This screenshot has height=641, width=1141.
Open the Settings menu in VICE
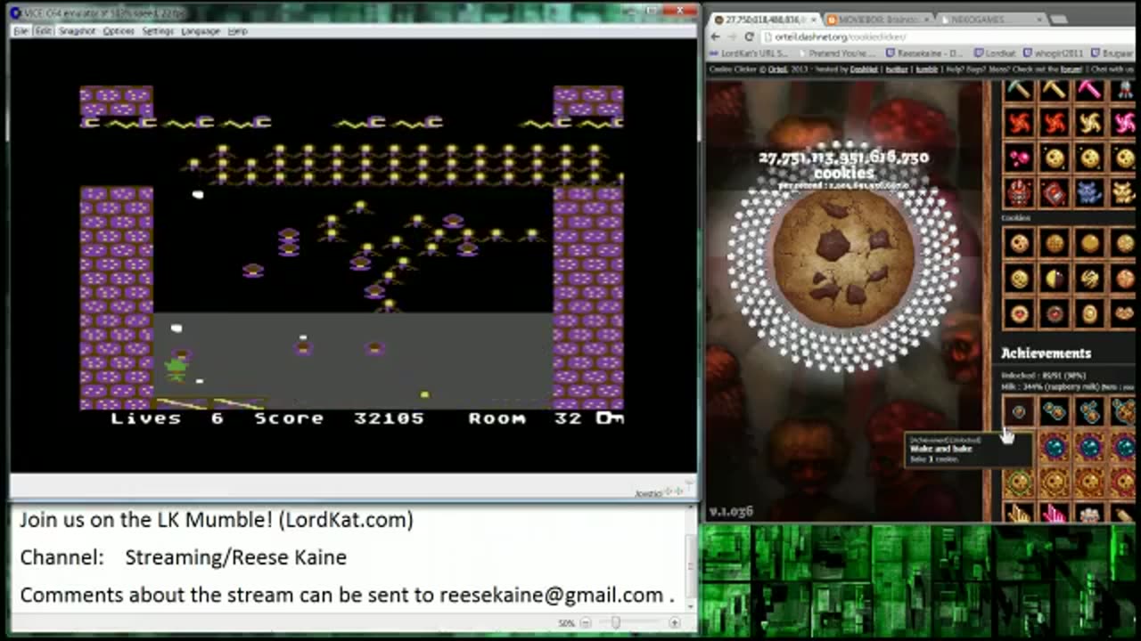[x=158, y=30]
